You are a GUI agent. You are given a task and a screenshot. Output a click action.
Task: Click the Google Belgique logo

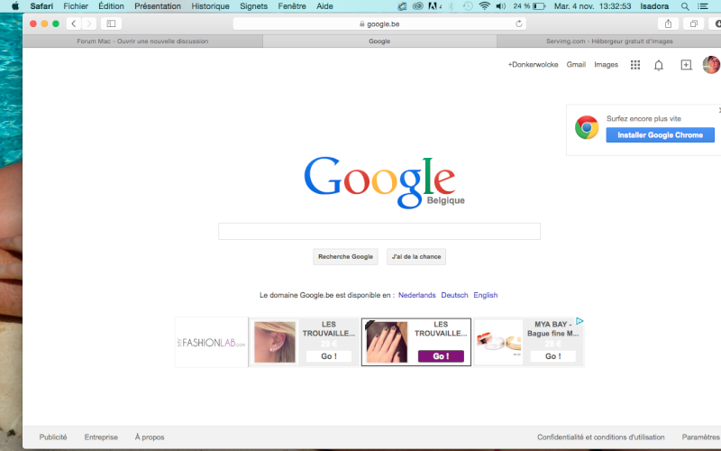(385, 182)
